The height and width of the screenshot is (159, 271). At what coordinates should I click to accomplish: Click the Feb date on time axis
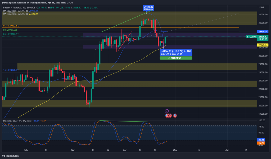26,150
